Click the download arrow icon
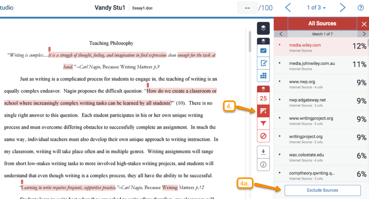369x199 pixels. coord(263,152)
